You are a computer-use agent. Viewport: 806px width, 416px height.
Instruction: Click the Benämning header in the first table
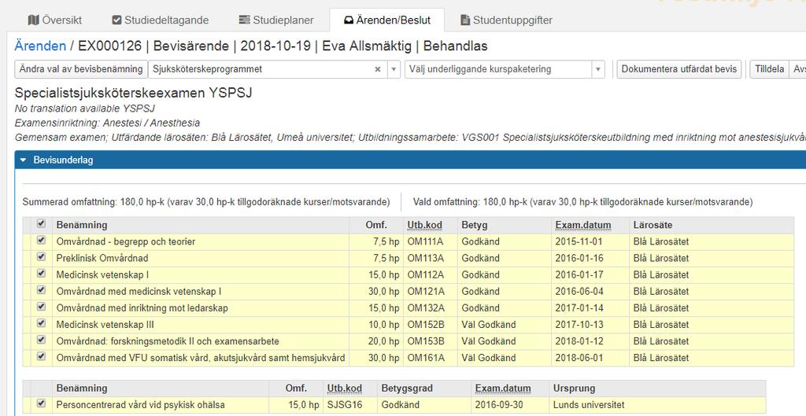click(x=82, y=225)
